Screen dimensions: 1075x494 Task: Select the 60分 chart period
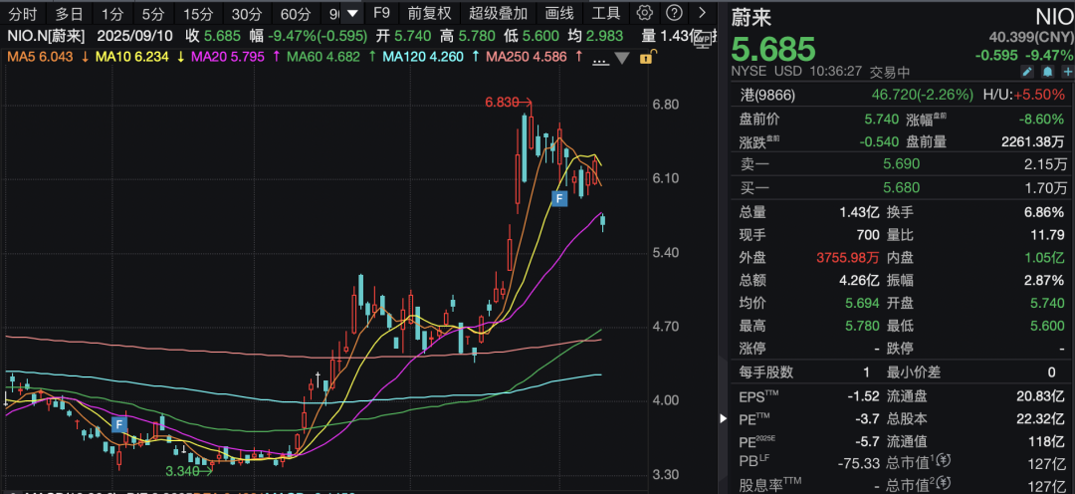pos(296,13)
